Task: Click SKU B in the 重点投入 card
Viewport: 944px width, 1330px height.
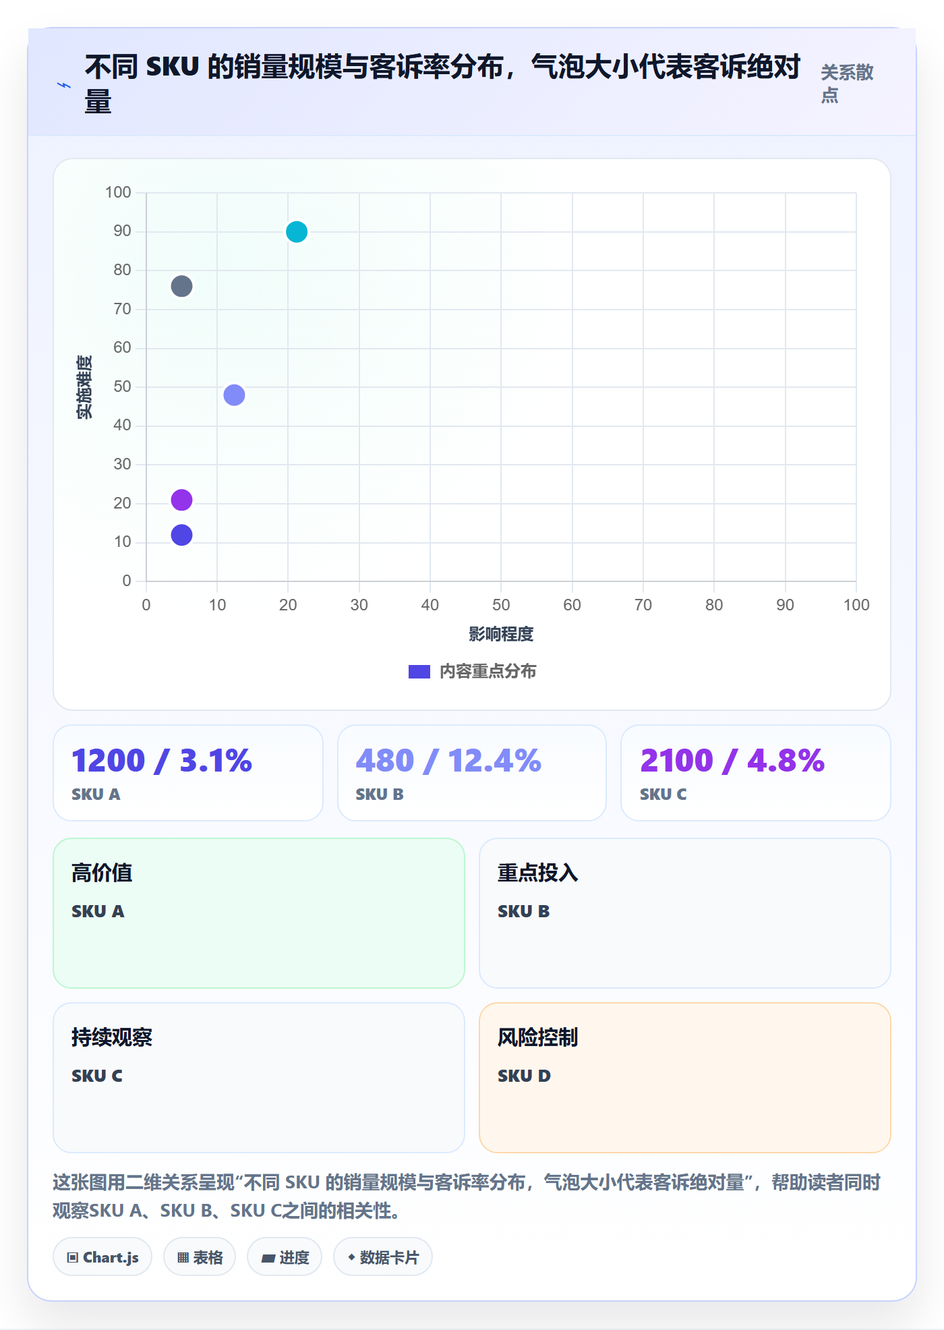Action: [x=524, y=911]
